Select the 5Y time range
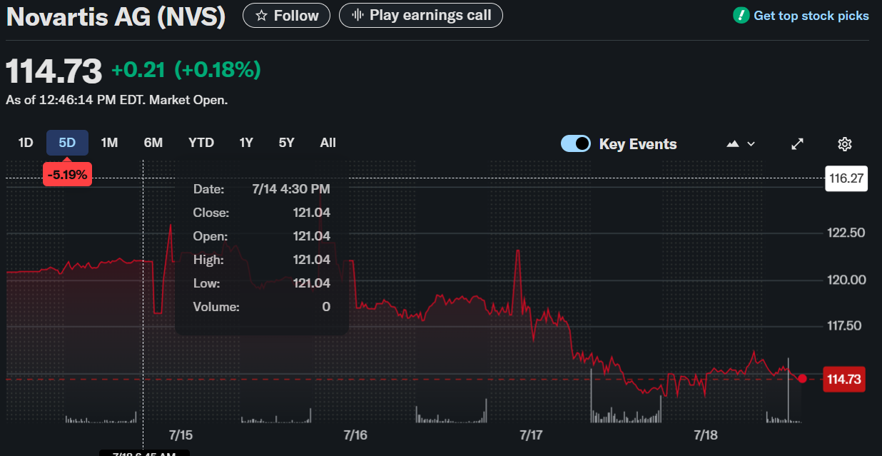Screen dimensions: 882x456 click(286, 143)
